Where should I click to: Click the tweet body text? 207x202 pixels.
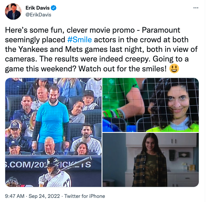[101, 49]
